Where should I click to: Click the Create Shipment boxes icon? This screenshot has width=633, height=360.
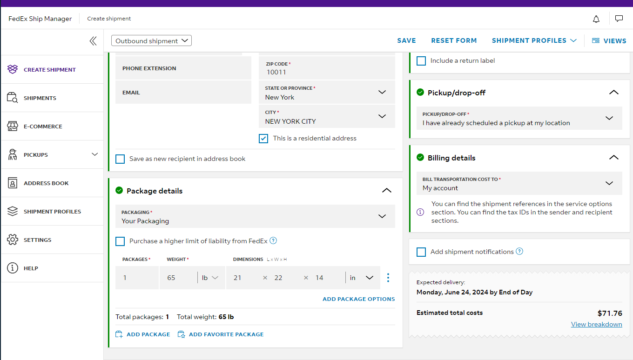13,70
